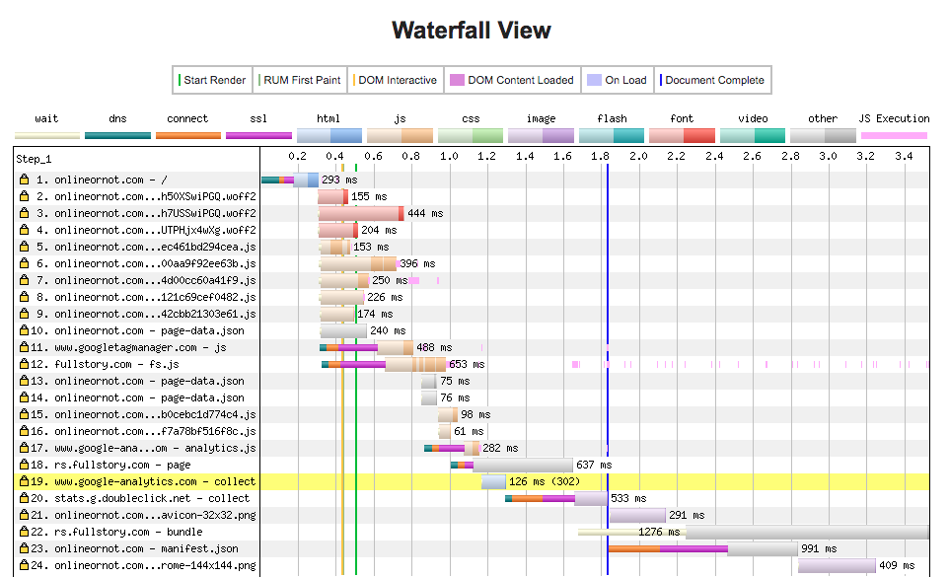Screen dimensions: 949x577
Task: Click the lock icon beside manifest.json request
Action: [x=25, y=548]
